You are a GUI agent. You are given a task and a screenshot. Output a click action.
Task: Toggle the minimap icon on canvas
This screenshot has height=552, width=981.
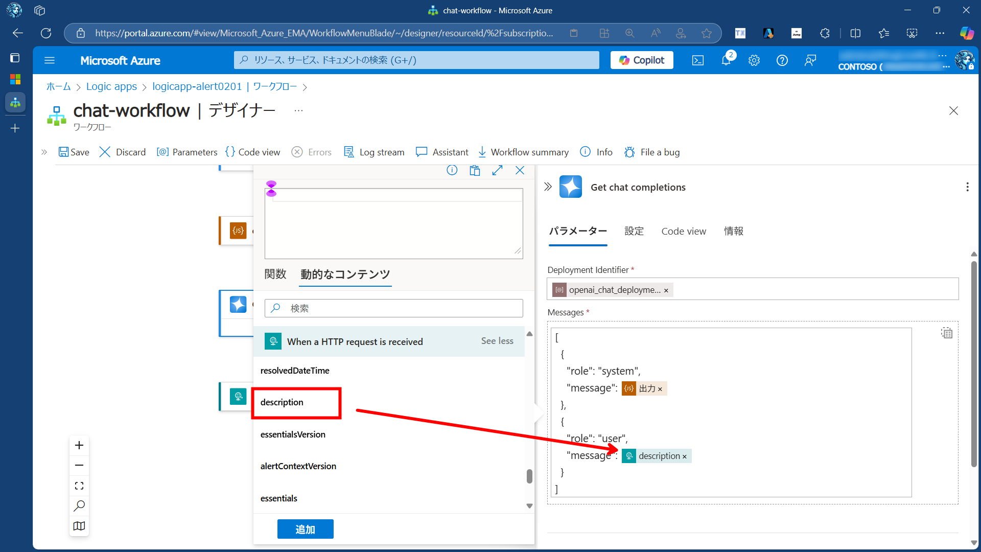point(79,526)
